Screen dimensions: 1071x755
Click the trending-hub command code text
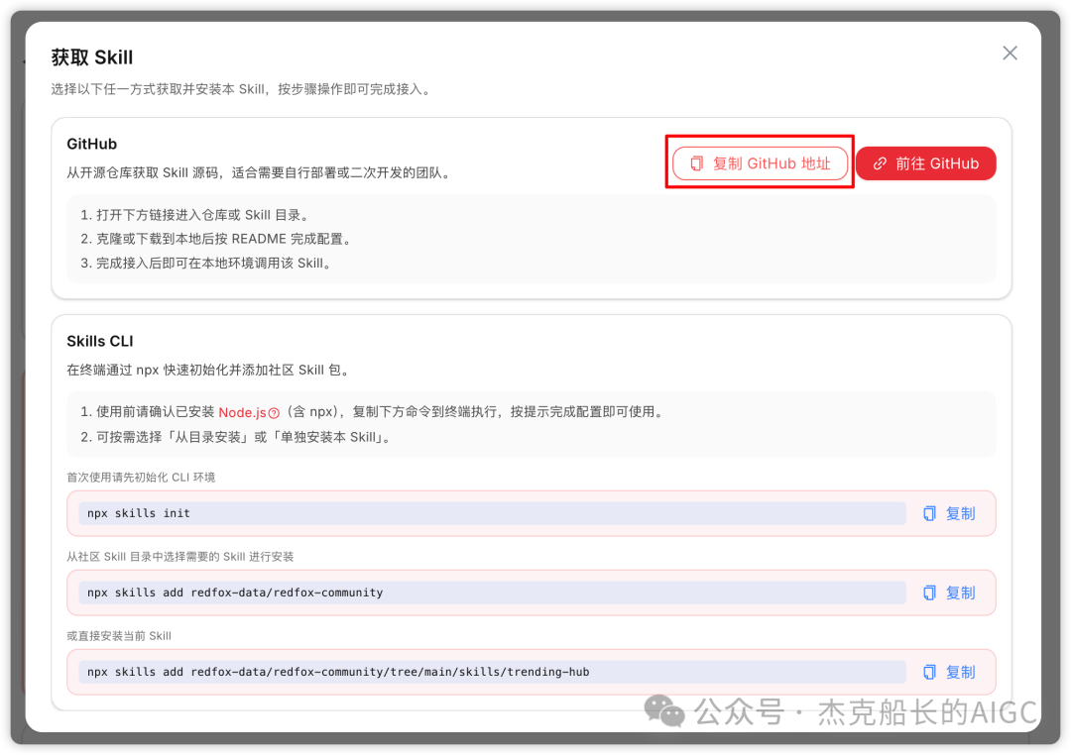tap(338, 672)
